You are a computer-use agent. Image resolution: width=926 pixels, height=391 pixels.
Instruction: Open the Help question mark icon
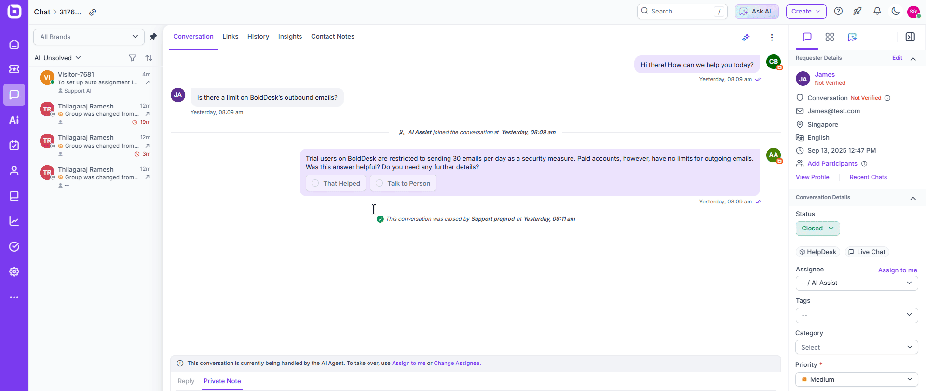coord(839,11)
